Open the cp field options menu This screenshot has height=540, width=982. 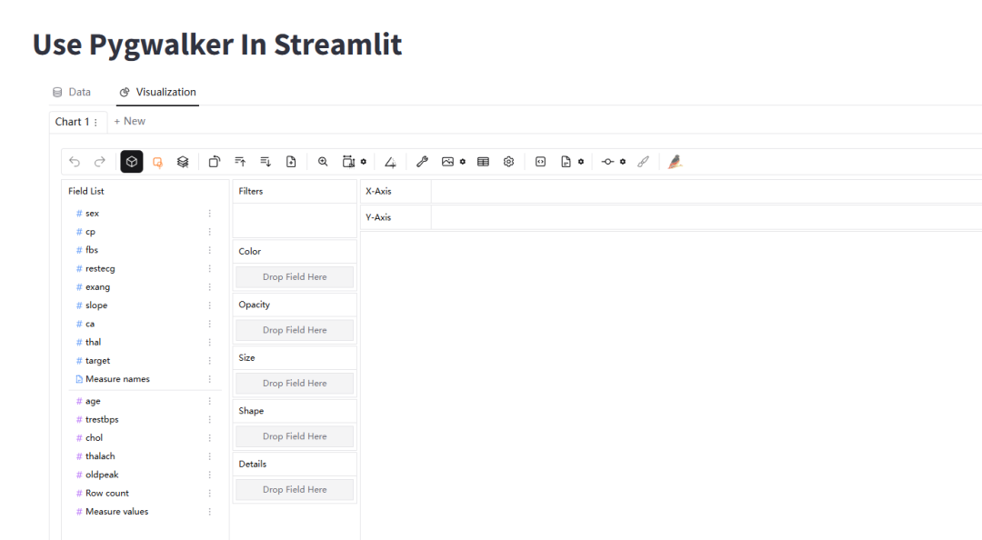[x=210, y=232]
